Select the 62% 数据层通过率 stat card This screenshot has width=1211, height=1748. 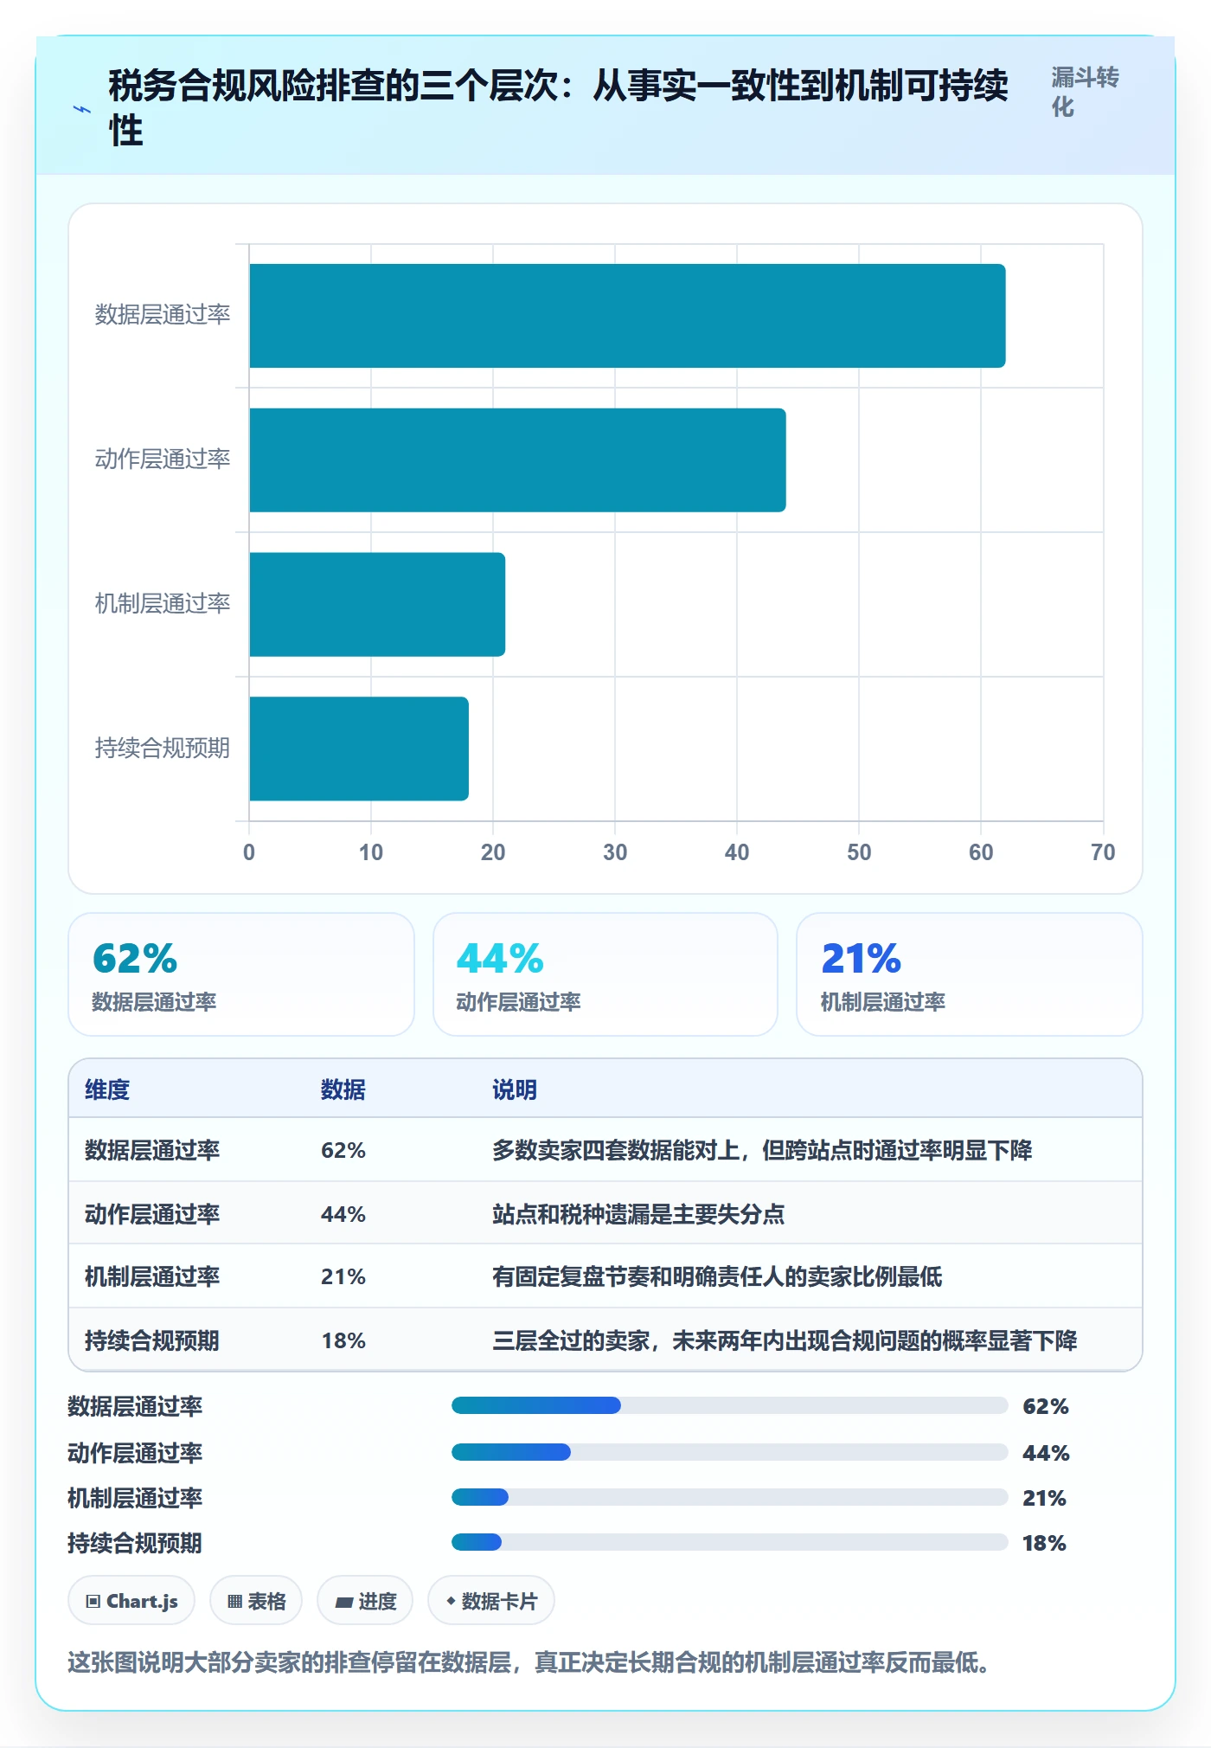(241, 974)
